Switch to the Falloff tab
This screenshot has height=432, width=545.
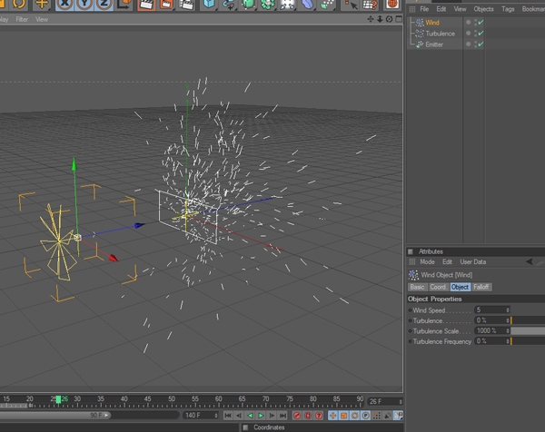[481, 287]
